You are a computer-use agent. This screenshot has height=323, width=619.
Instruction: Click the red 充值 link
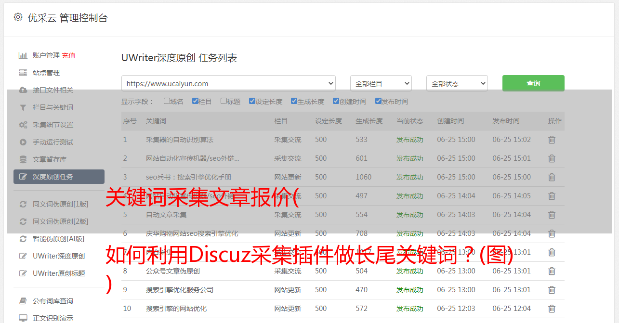68,55
